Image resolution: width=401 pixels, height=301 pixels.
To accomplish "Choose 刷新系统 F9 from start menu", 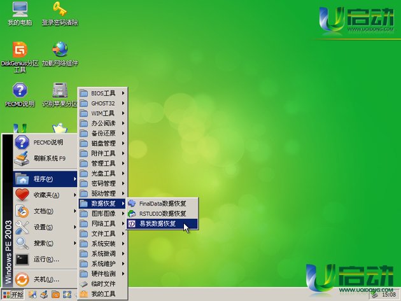I will 45,158.
